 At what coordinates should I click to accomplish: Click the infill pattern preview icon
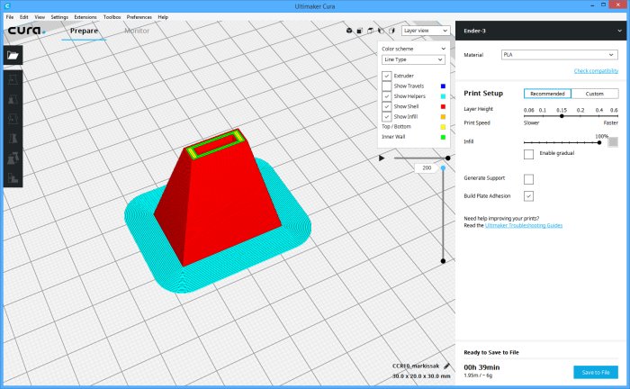[613, 142]
